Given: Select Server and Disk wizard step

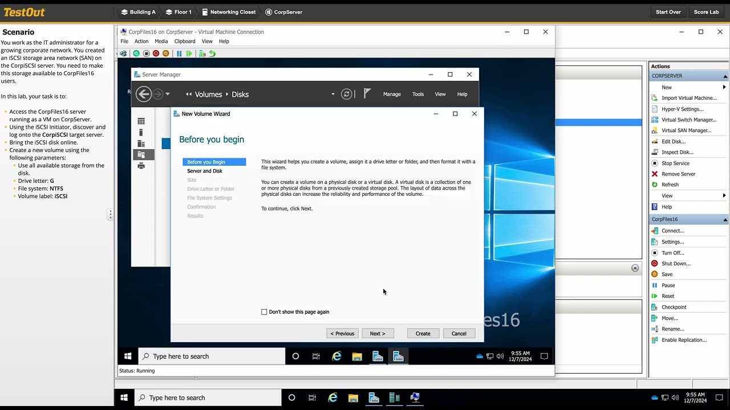Looking at the screenshot, I should click(x=205, y=171).
